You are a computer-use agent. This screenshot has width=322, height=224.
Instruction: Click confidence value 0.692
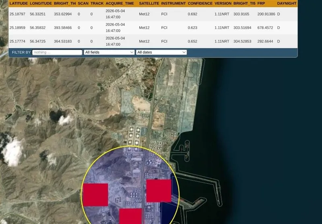pyautogui.click(x=192, y=14)
